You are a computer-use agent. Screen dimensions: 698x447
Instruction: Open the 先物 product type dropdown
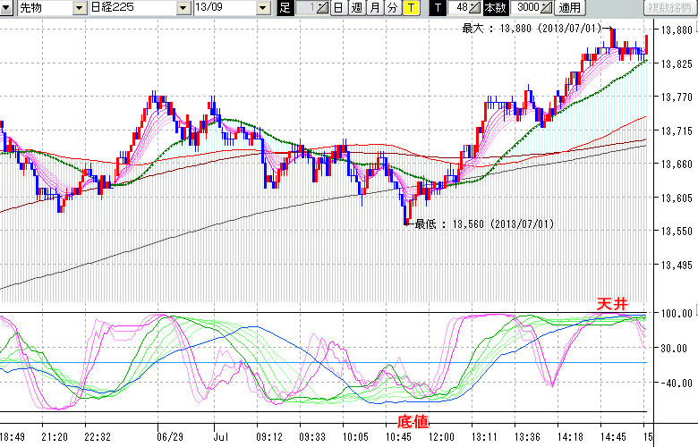tap(80, 8)
